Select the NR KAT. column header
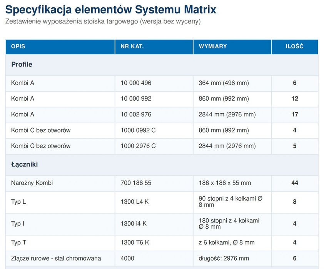 click(x=154, y=47)
